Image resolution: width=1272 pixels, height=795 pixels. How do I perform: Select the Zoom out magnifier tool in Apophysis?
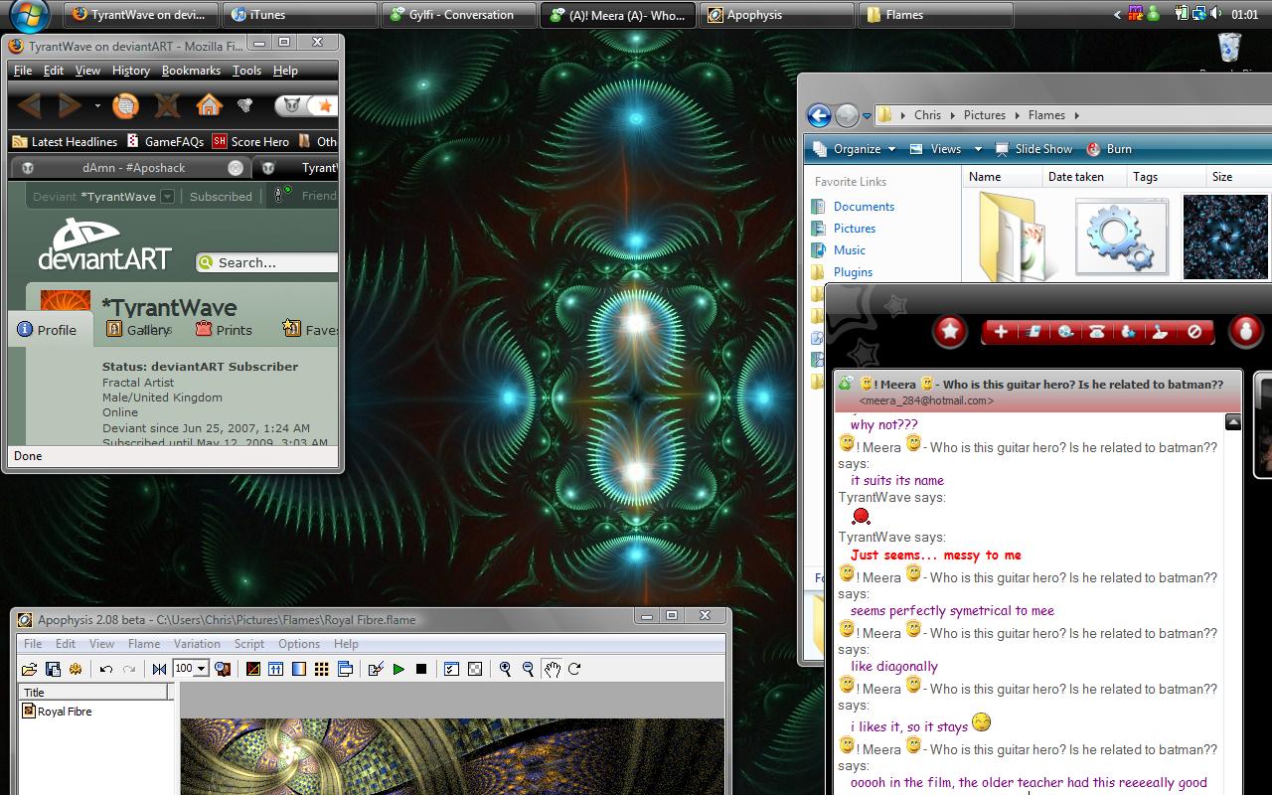click(528, 670)
